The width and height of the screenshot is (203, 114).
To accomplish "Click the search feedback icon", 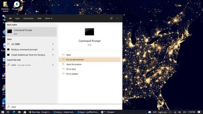I will 111,18.
